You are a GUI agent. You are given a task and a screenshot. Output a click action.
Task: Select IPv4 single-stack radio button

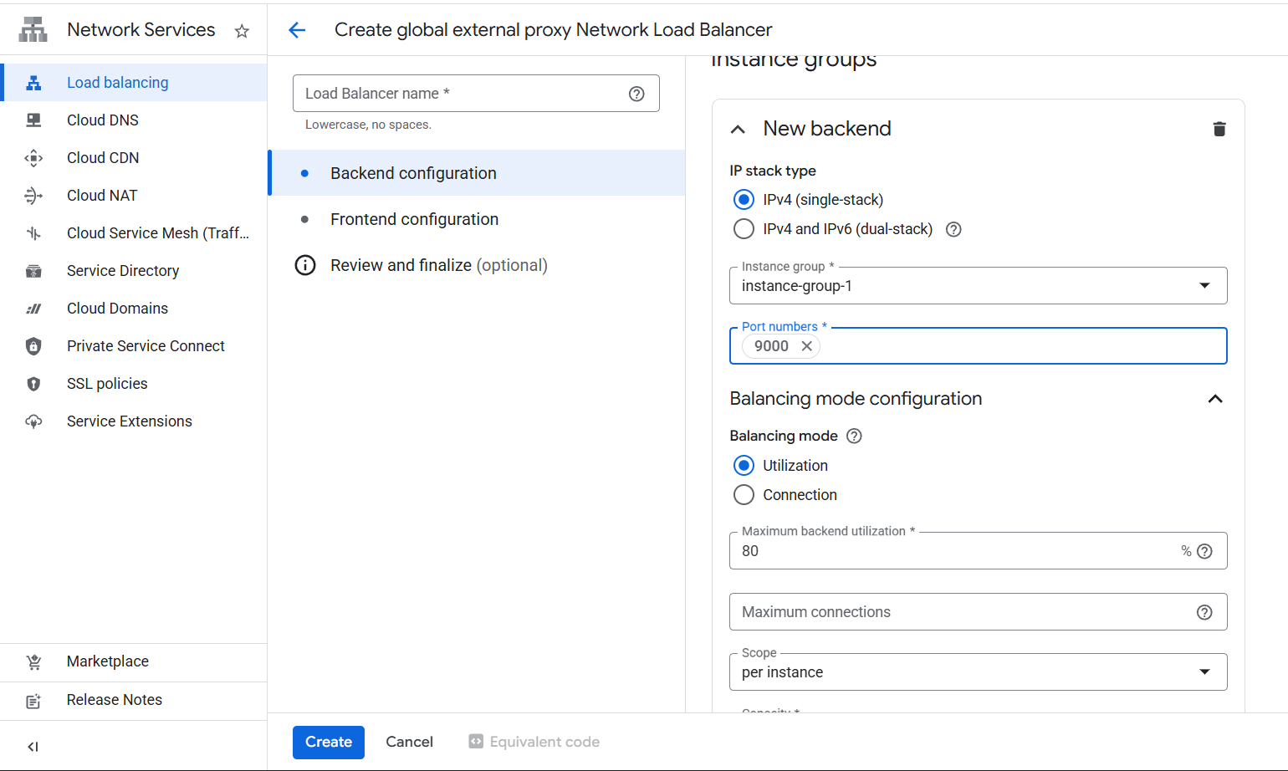744,200
